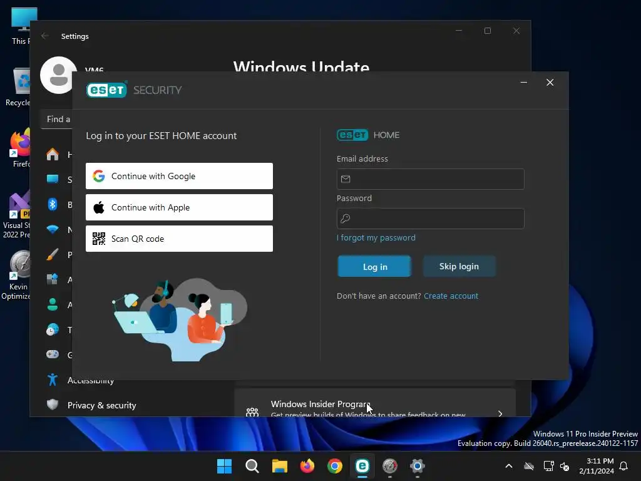
Task: Open Personalization brush icon in Settings
Action: click(x=53, y=254)
